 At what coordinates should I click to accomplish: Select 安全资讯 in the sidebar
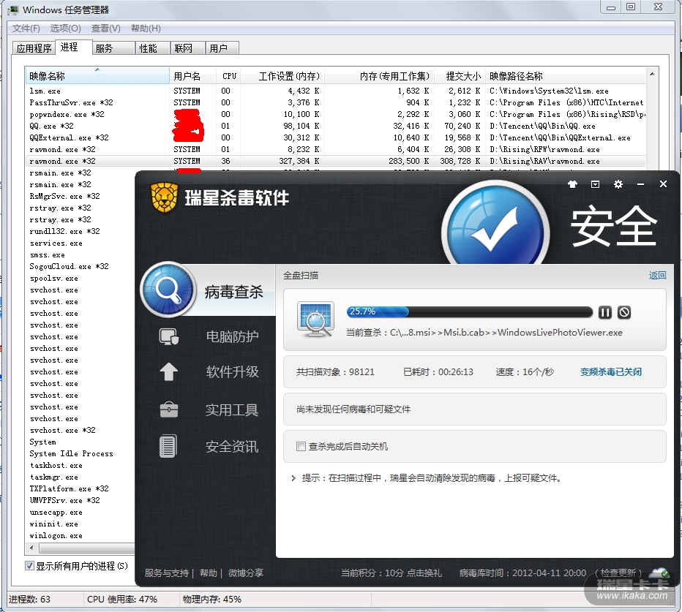pos(232,447)
